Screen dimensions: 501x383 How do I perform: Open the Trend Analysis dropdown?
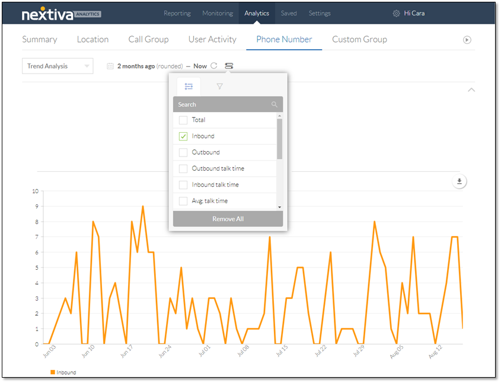pyautogui.click(x=58, y=66)
